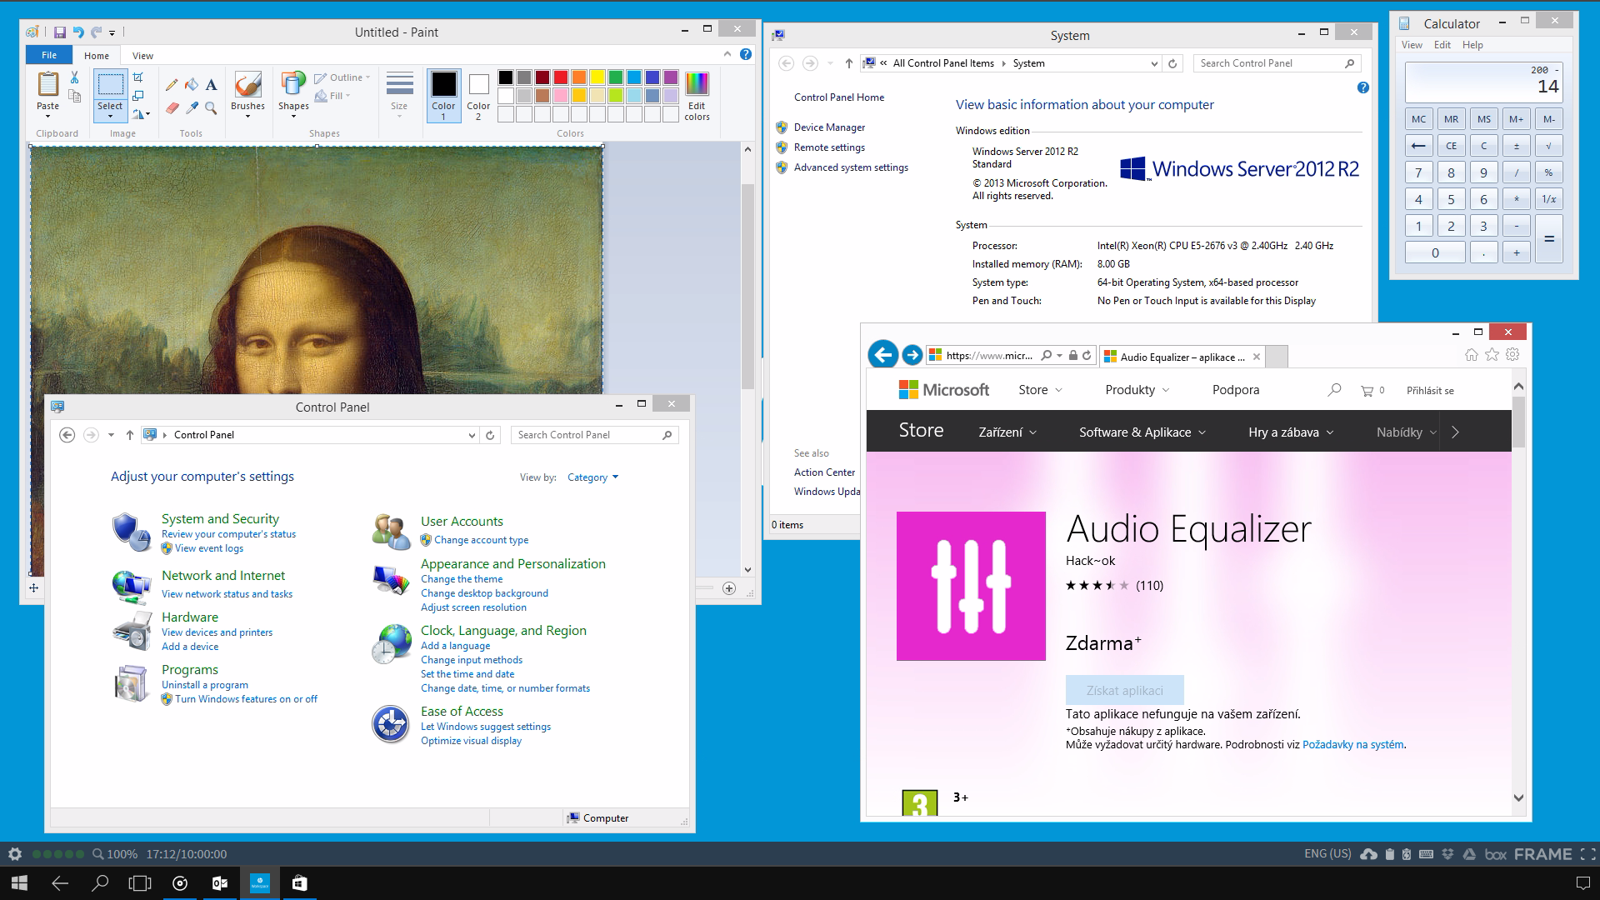The width and height of the screenshot is (1600, 900).
Task: Open Device Manager link in System window
Action: pyautogui.click(x=829, y=127)
